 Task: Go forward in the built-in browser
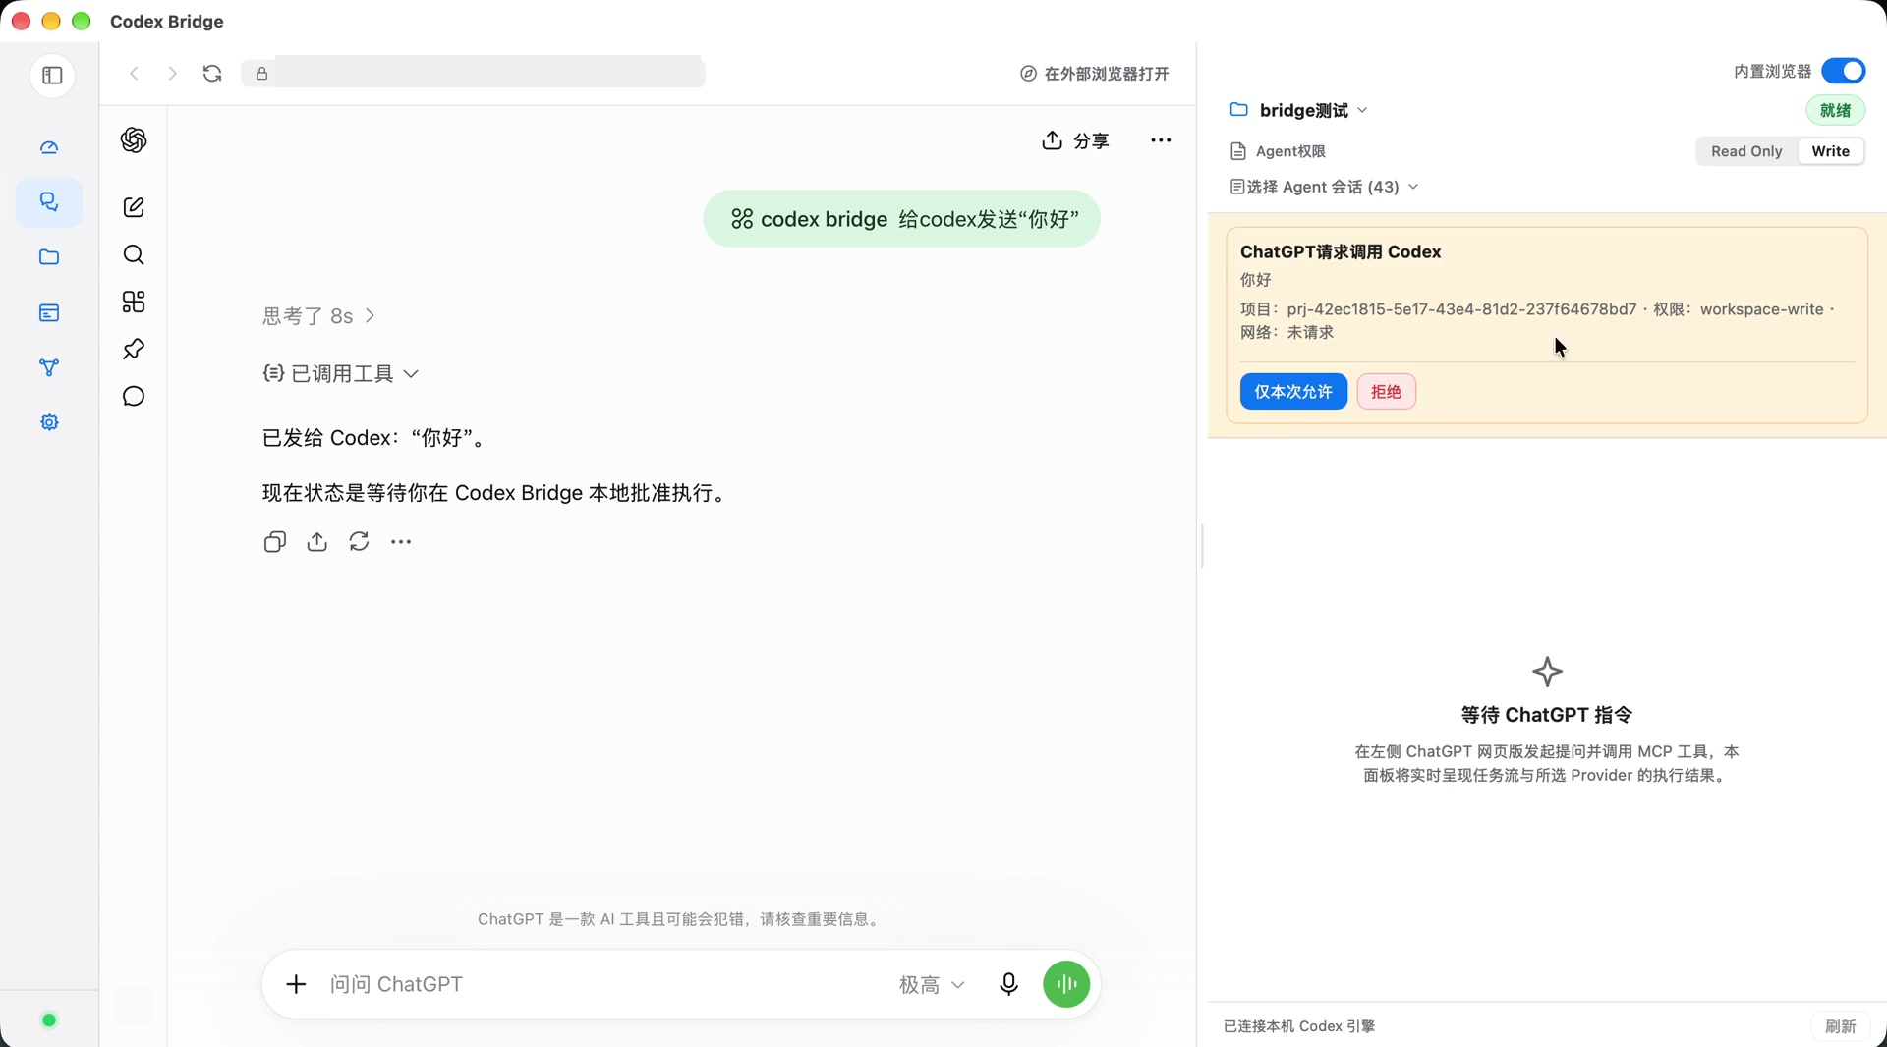coord(172,74)
